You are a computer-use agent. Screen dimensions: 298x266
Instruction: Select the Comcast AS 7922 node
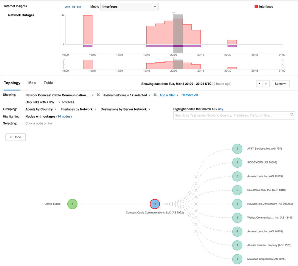coord(155,204)
